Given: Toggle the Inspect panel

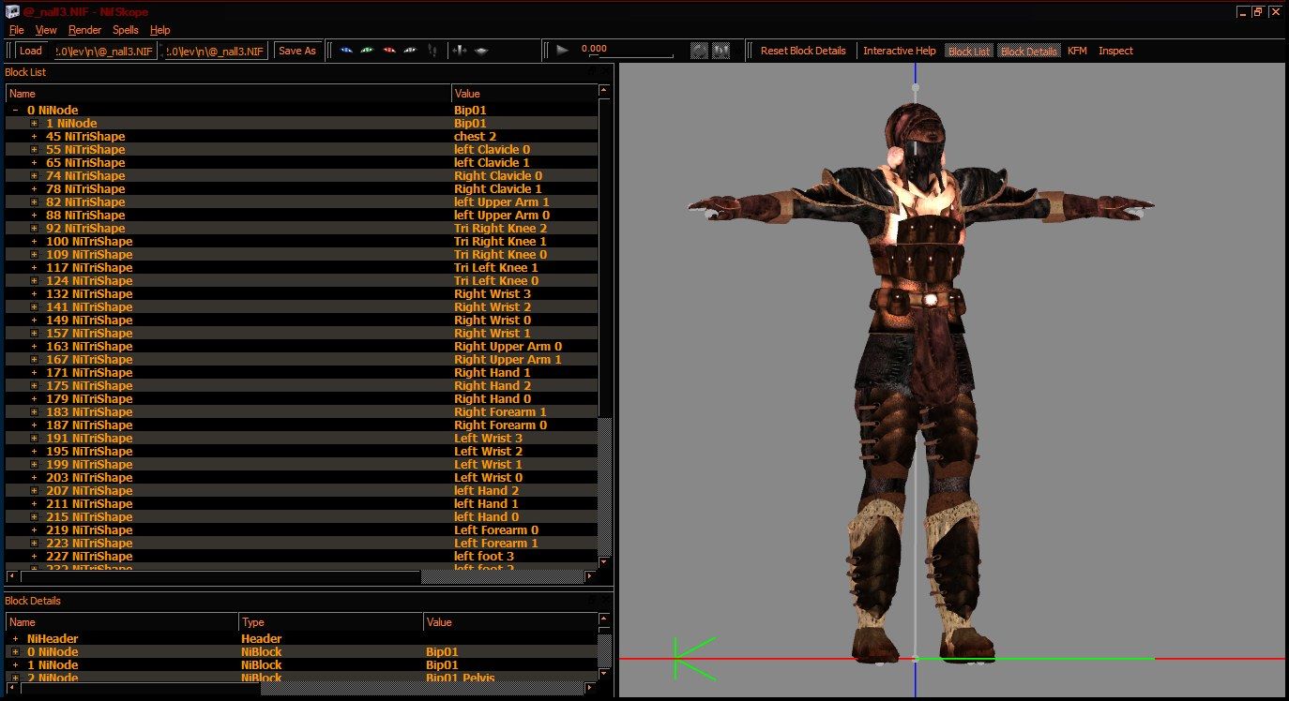Looking at the screenshot, I should point(1115,51).
